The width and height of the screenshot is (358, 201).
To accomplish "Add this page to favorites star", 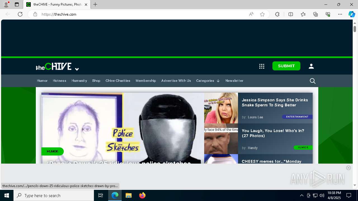I will click(262, 14).
